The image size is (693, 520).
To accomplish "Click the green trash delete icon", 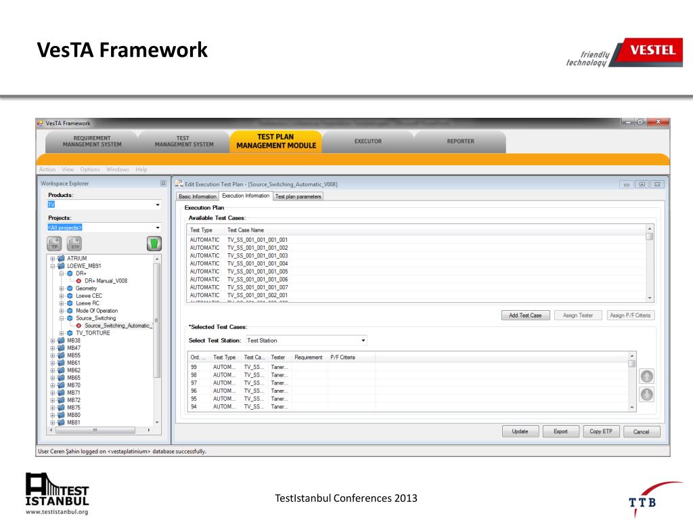I will point(154,243).
